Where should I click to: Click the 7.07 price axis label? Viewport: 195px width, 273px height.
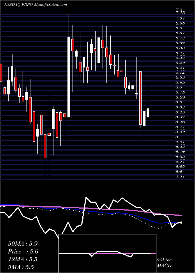(x=180, y=18)
